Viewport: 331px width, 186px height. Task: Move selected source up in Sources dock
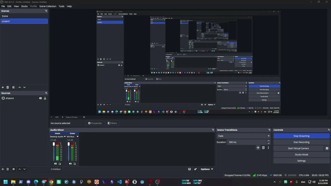[19, 169]
